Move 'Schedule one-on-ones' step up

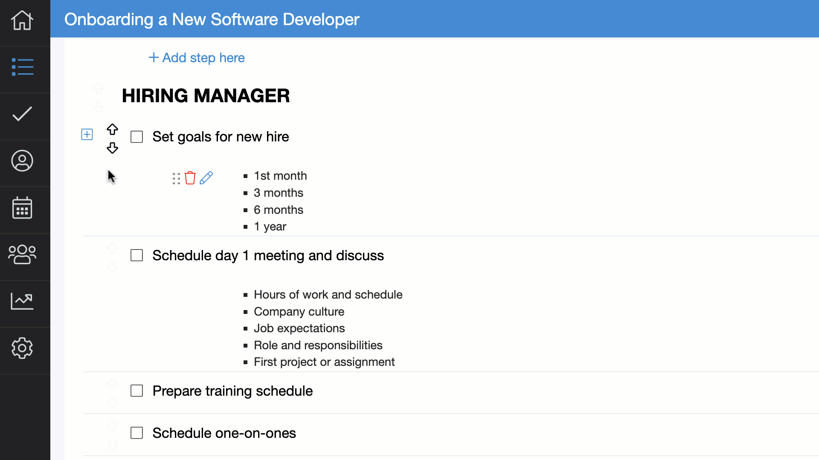click(112, 425)
